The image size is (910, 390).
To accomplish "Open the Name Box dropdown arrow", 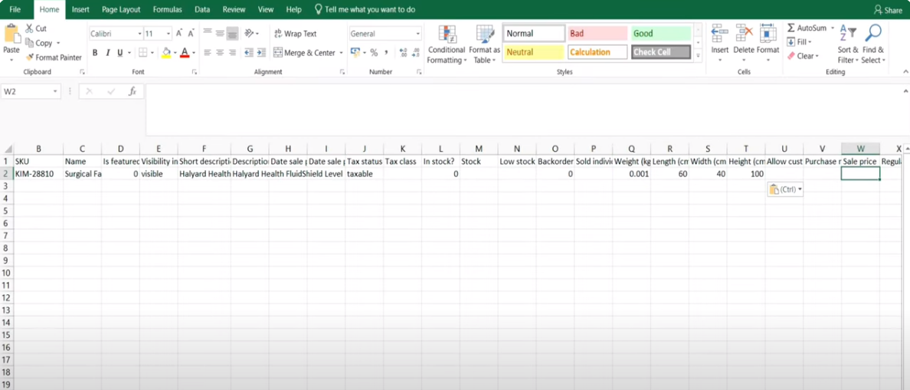I will click(x=56, y=92).
